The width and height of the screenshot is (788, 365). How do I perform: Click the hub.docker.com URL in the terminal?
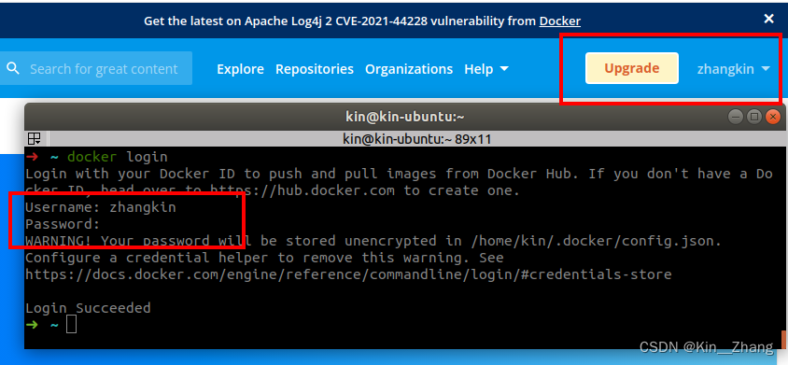[x=302, y=190]
